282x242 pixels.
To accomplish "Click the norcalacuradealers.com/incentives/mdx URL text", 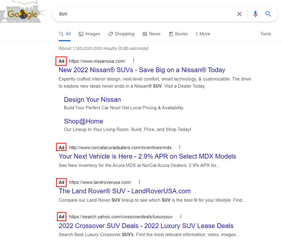I will coord(120,147).
